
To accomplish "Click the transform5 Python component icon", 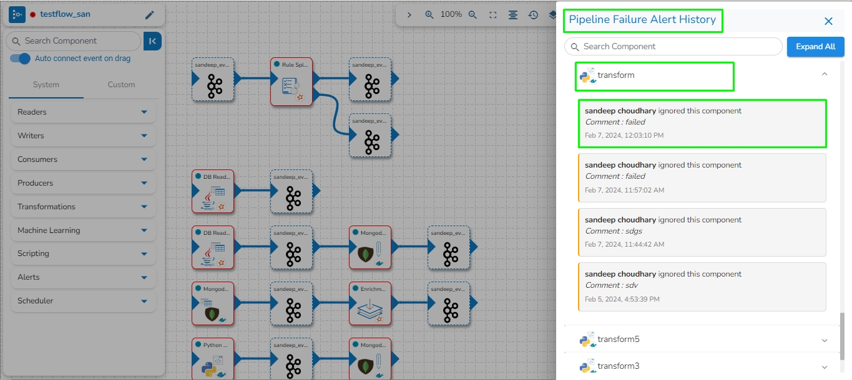I will [x=587, y=340].
